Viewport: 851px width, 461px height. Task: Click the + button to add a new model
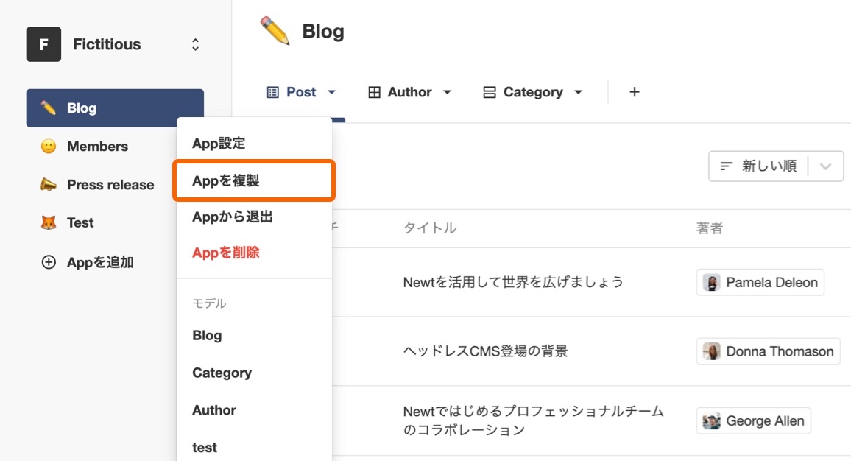[634, 91]
